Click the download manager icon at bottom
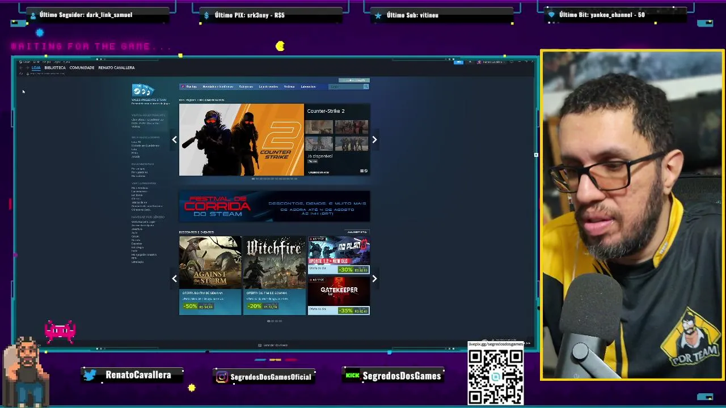The image size is (726, 408). click(260, 345)
